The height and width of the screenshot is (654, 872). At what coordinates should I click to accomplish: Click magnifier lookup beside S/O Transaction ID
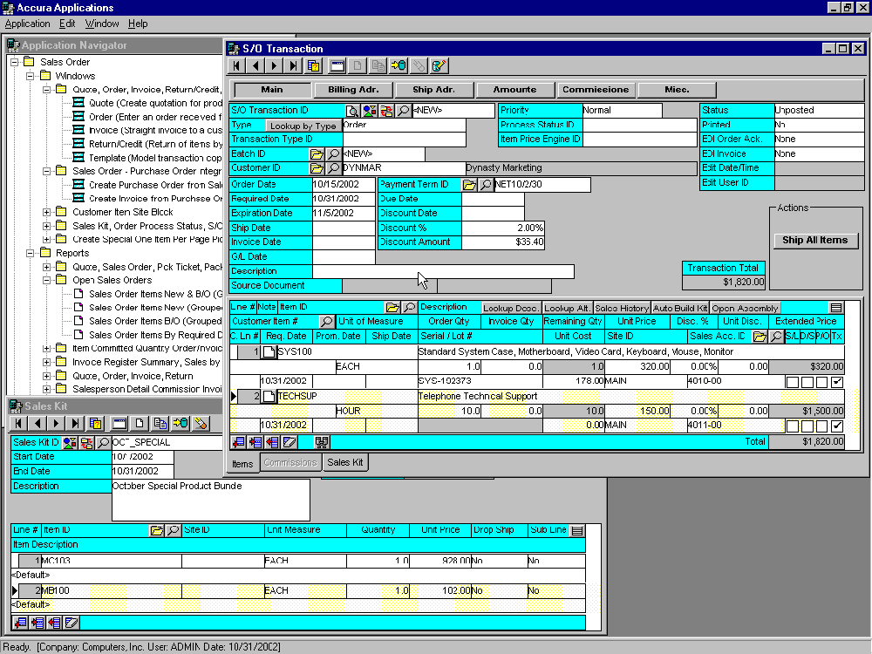(403, 111)
